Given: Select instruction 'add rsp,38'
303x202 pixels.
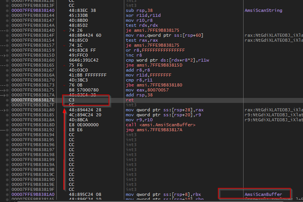Looking at the screenshot, I should pos(139,95).
